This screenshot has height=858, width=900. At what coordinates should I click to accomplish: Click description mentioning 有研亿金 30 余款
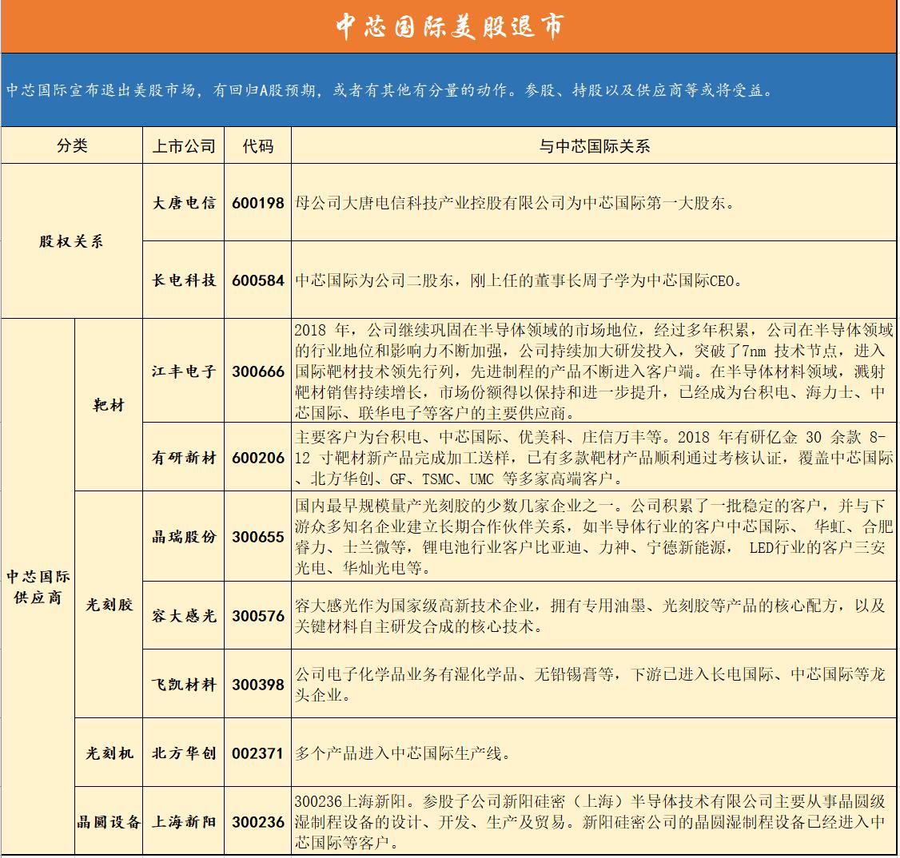pos(594,457)
